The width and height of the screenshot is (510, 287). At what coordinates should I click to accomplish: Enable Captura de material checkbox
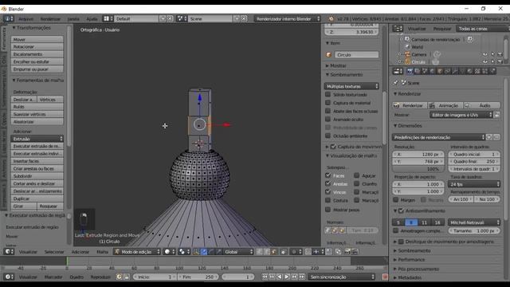[x=328, y=103]
